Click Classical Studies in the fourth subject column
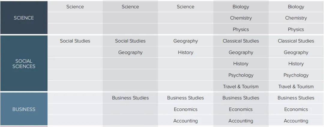 point(241,41)
